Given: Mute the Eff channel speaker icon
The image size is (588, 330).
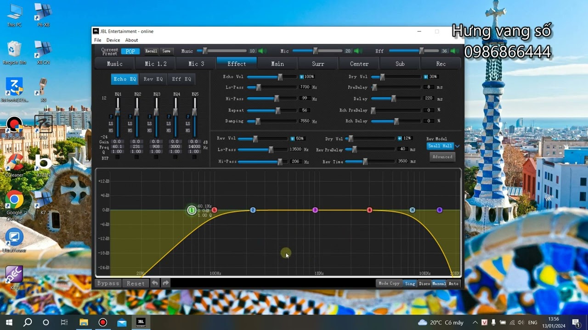Looking at the screenshot, I should pos(454,51).
